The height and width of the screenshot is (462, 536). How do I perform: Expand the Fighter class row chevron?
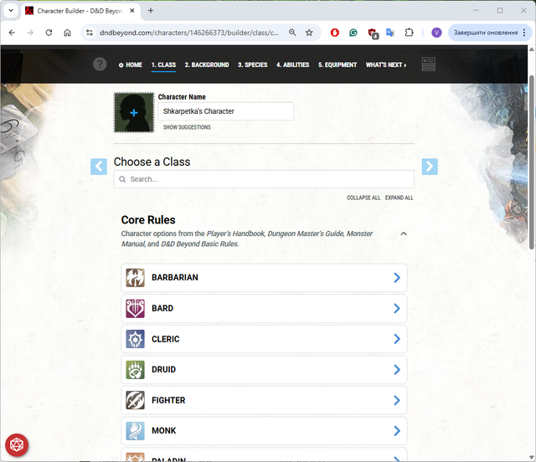click(x=397, y=400)
